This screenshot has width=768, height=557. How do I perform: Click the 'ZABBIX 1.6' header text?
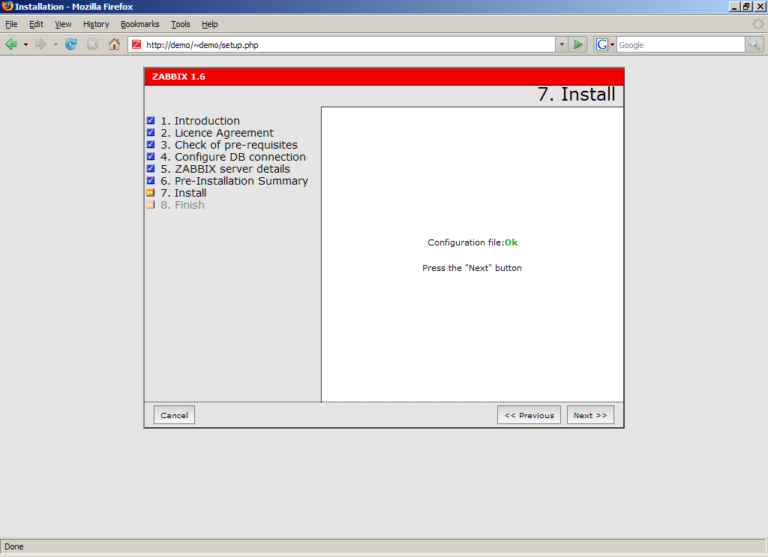[178, 77]
